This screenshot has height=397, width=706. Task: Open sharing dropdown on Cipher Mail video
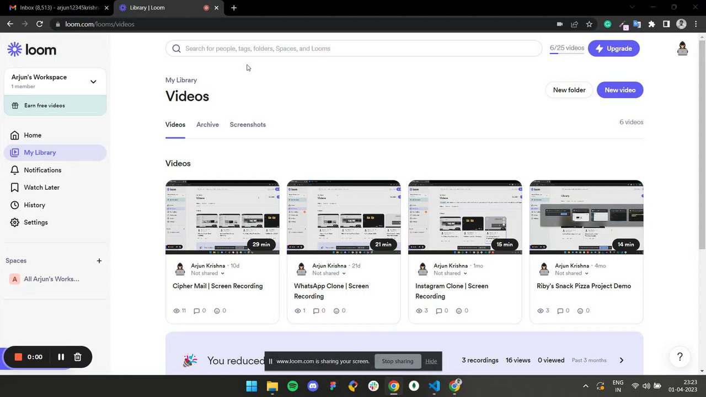(208, 273)
